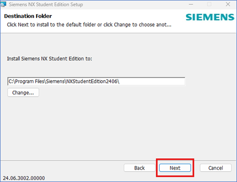This screenshot has height=182, width=237.
Task: Open the Change... folder browser
Action: pyautogui.click(x=23, y=92)
